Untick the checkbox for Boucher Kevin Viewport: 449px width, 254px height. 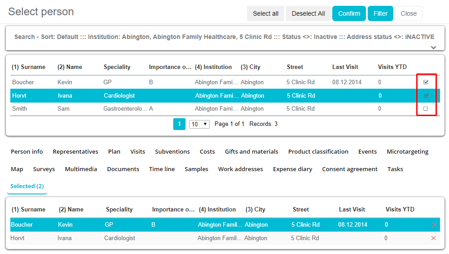pos(426,82)
